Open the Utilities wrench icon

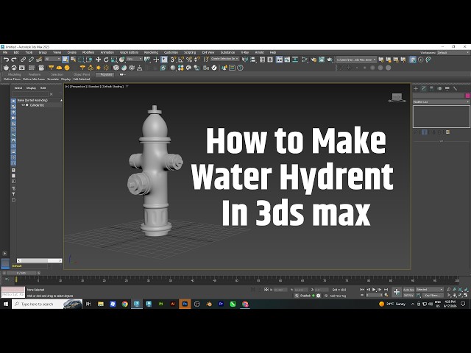(x=455, y=88)
